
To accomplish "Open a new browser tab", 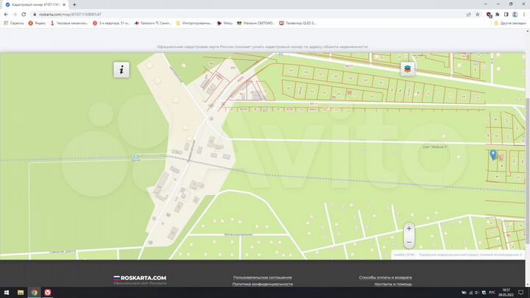I will click(74, 4).
